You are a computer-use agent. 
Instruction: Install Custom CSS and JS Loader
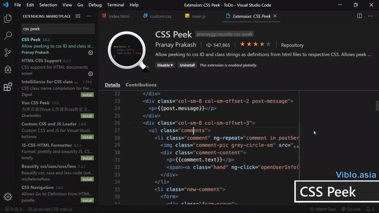pos(87,137)
